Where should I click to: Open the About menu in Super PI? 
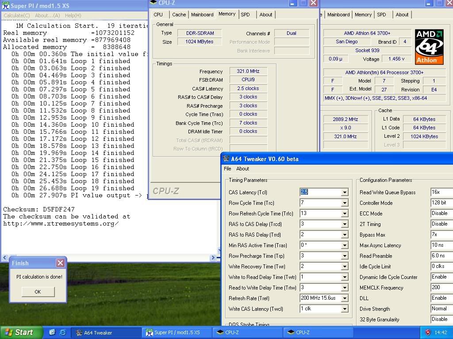47,15
